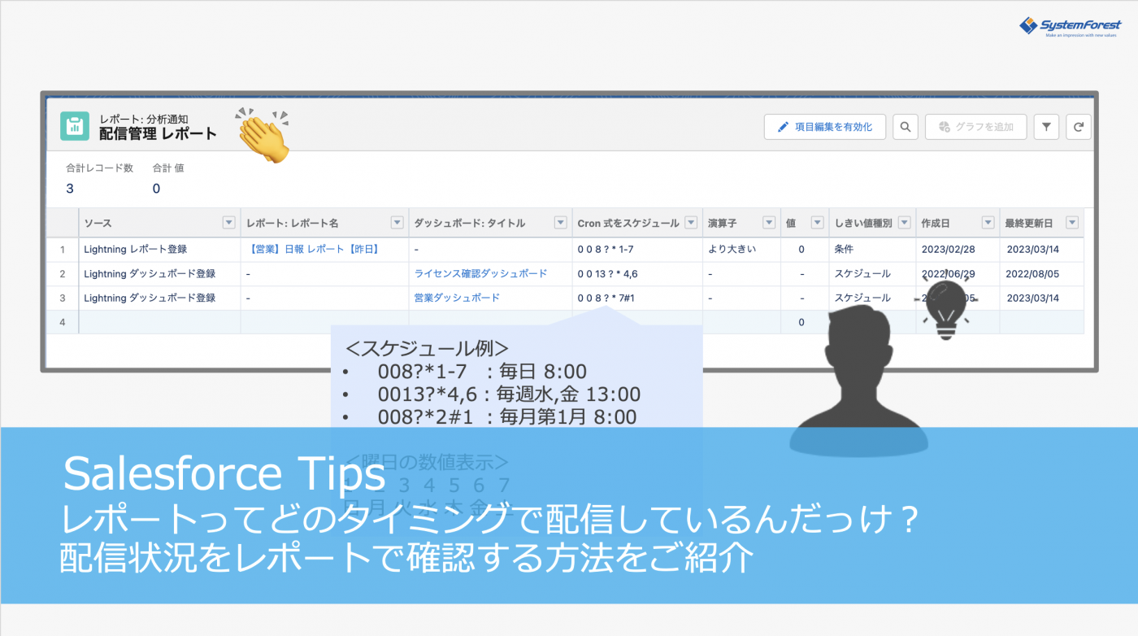
Task: Open the しきい値種別 column dropdown
Action: click(x=905, y=223)
